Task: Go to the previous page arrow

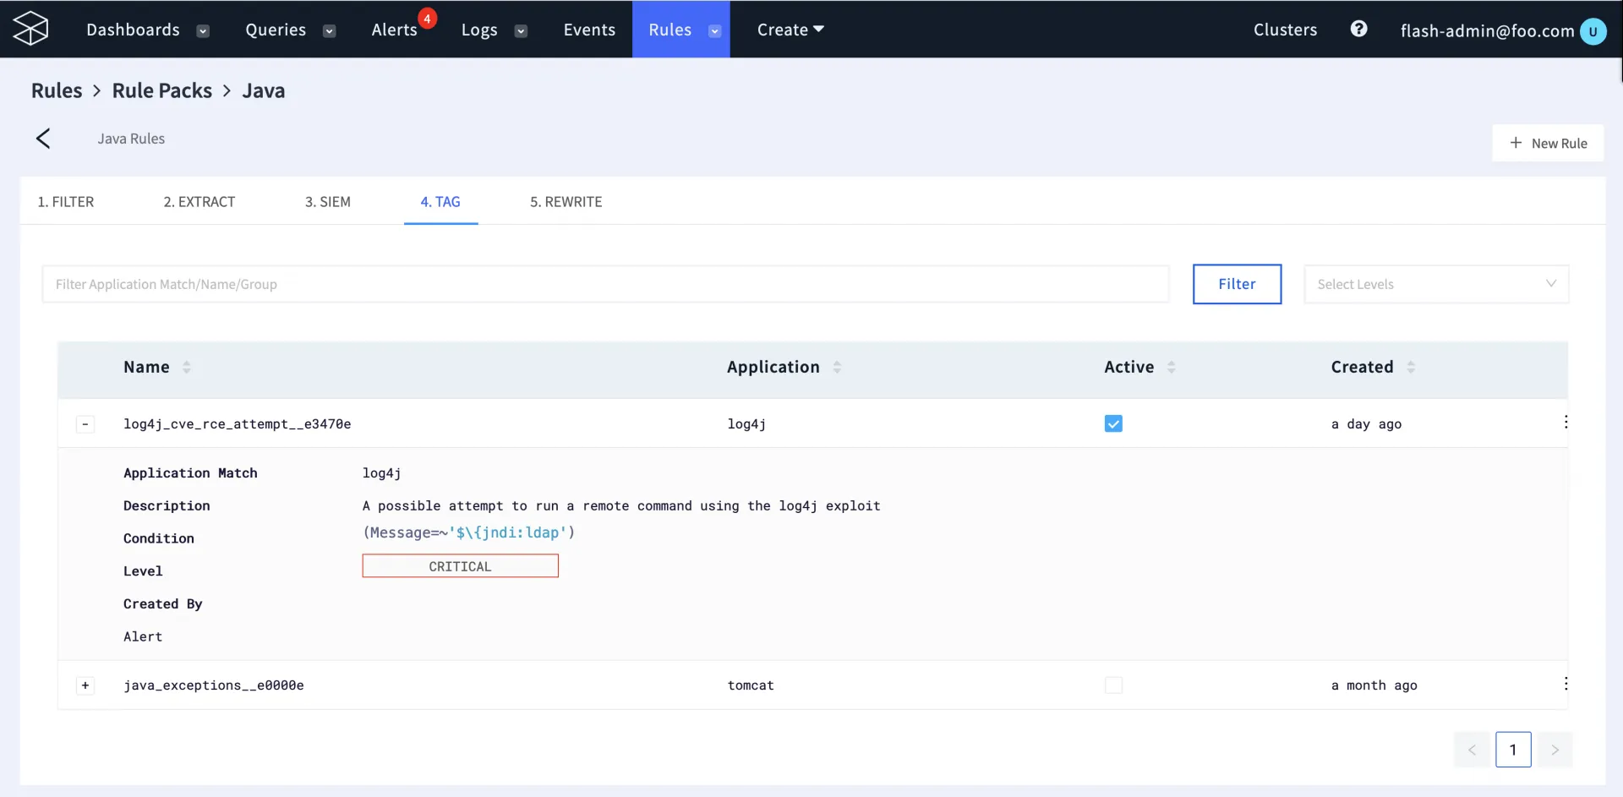Action: coord(1472,750)
